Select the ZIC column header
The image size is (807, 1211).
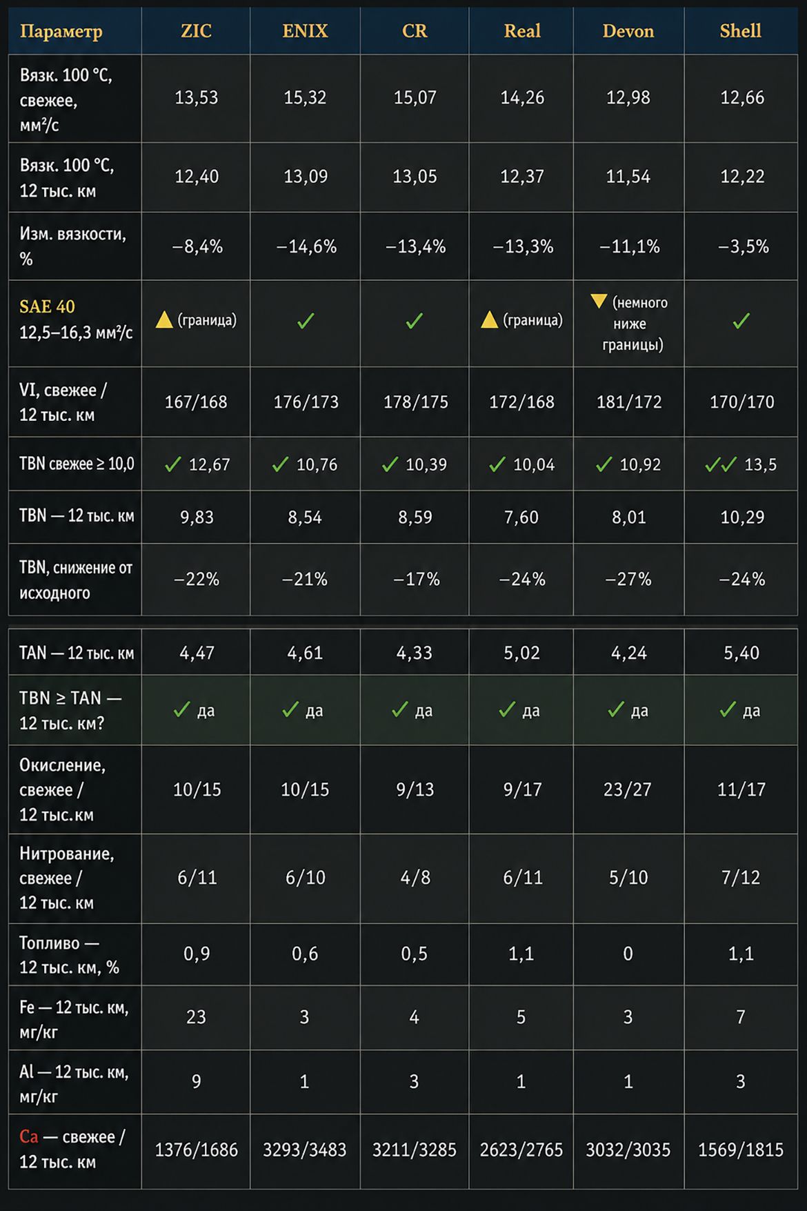pos(196,31)
